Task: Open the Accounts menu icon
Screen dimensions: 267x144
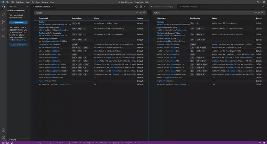Action: 3,130
